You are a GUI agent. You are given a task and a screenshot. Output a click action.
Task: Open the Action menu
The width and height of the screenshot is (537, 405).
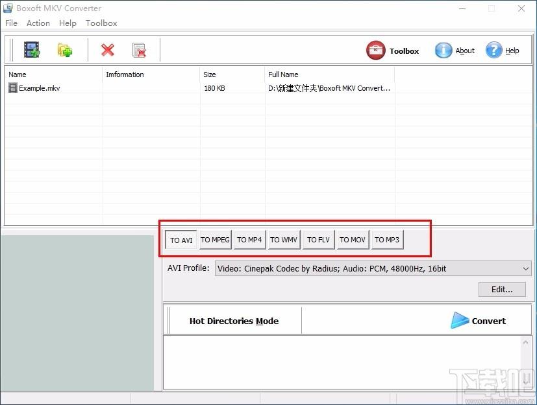point(38,23)
